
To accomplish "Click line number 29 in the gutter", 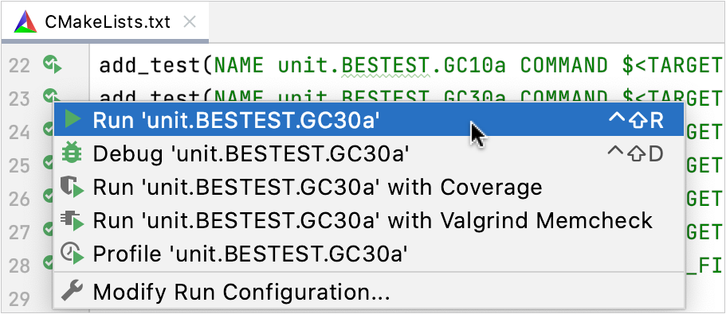I will (x=20, y=299).
